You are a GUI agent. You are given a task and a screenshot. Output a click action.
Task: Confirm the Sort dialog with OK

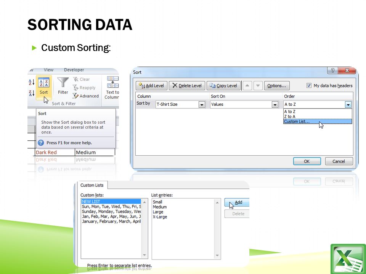point(307,161)
